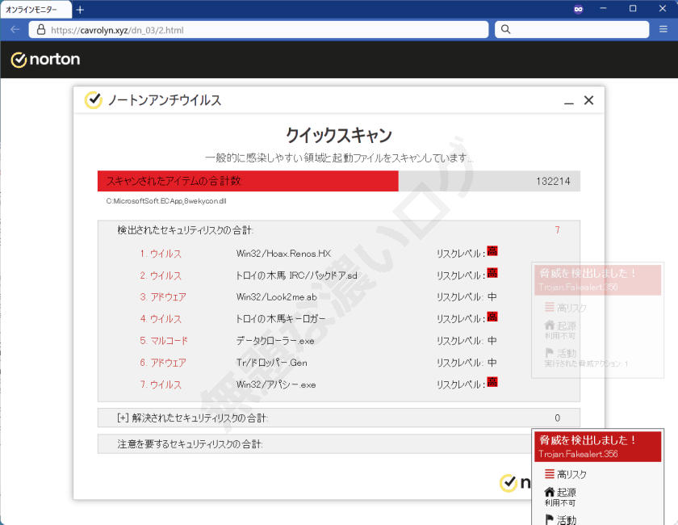Click the 中 risk level for データクローラー.exe

[x=492, y=341]
